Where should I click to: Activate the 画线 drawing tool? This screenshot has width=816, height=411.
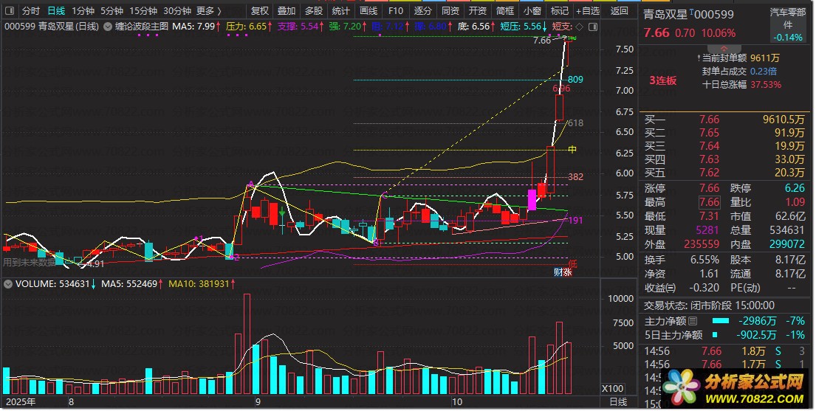click(x=368, y=11)
